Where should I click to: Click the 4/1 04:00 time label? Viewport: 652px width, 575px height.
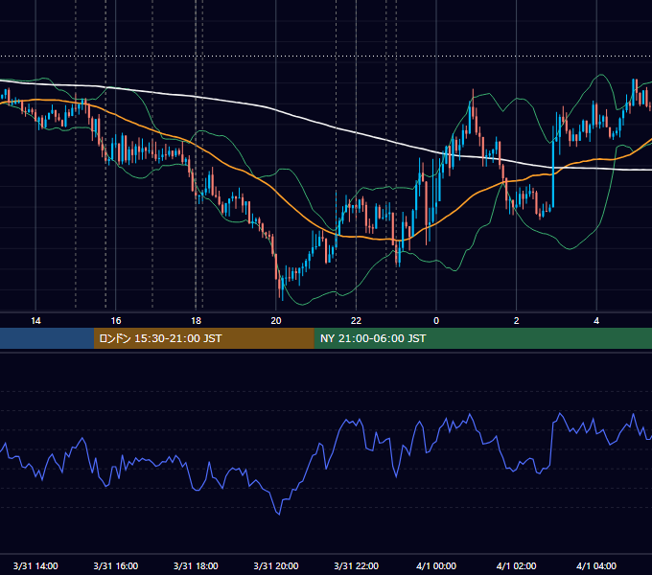pyautogui.click(x=596, y=565)
